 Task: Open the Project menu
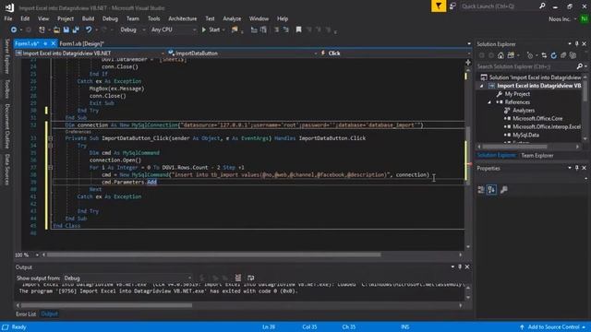click(66, 18)
